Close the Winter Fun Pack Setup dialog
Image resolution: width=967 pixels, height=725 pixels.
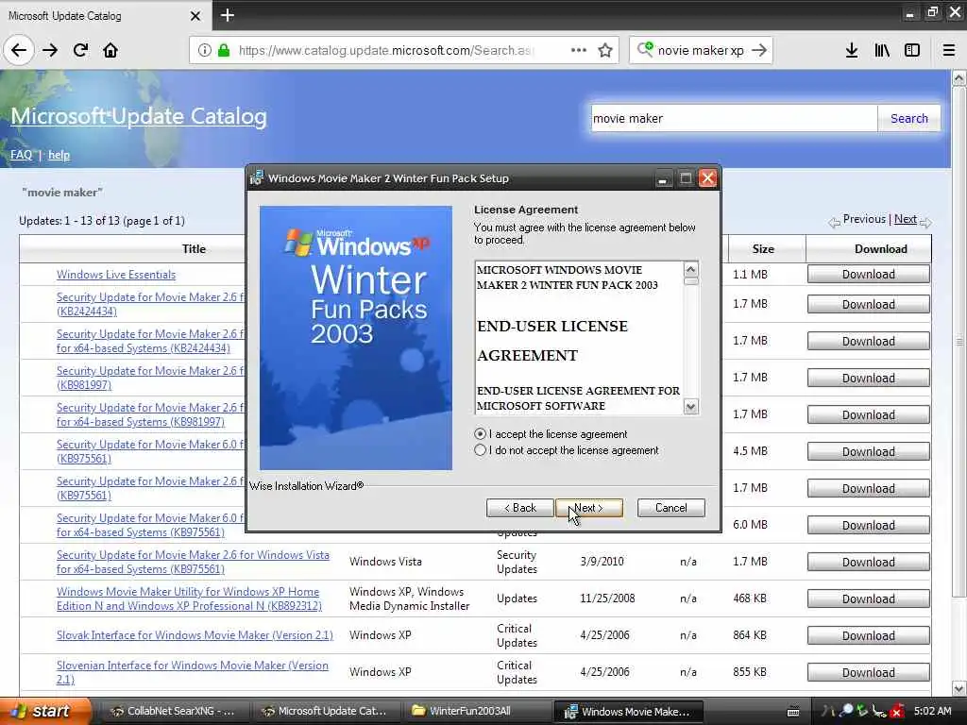click(707, 178)
